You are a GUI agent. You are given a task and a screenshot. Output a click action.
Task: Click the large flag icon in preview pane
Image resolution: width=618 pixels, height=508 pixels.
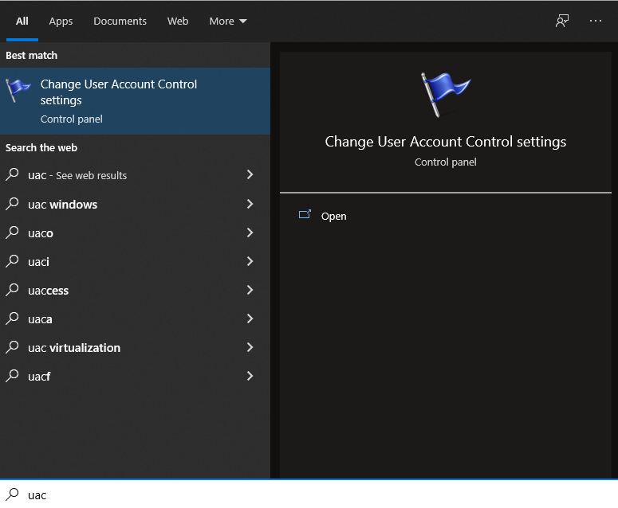[x=446, y=95]
